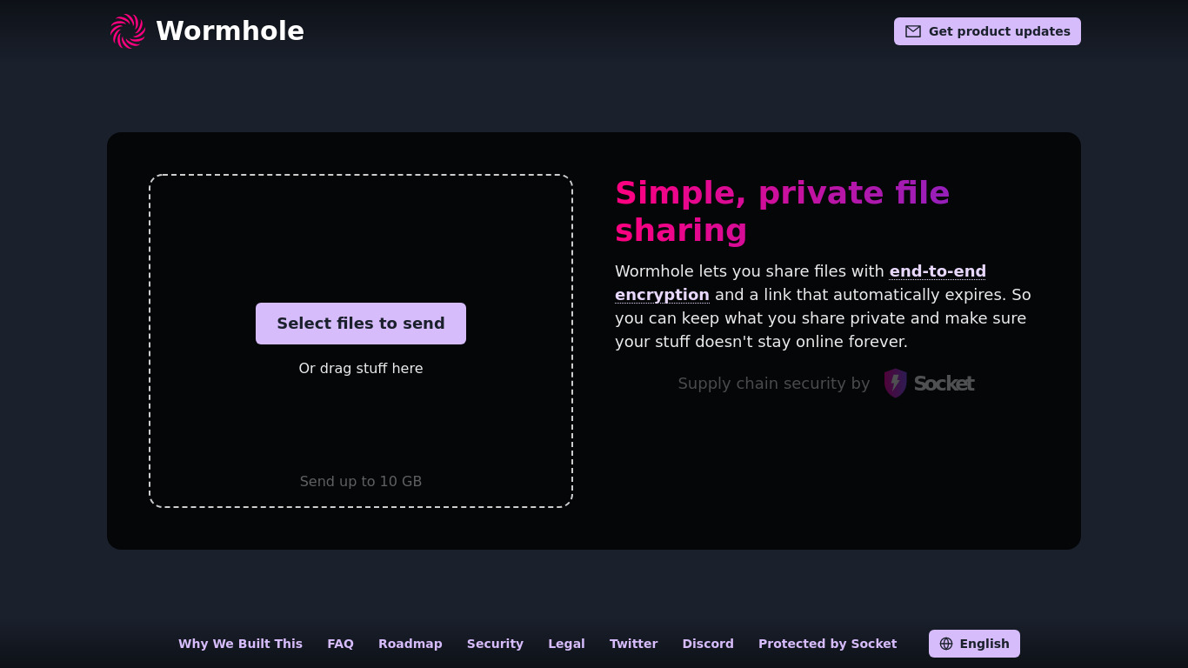Open the English language selector
Viewport: 1188px width, 668px height.
point(974,644)
